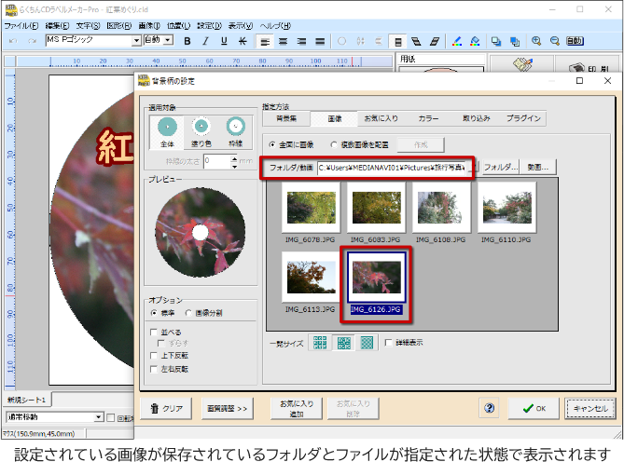Toggle bold formatting in the toolbar
Viewport: 624px width, 462px height.
187,41
